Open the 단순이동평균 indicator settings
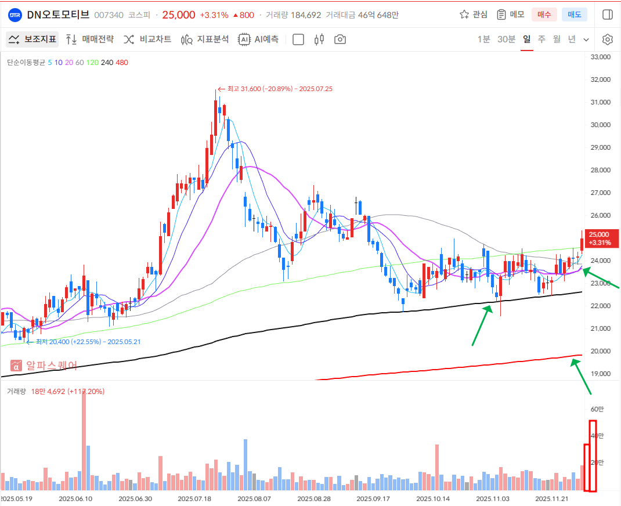The image size is (621, 506). [26, 62]
